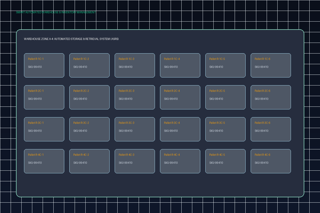Open the Pallet R-2C-1 card
The height and width of the screenshot is (213, 320).
(x=44, y=97)
